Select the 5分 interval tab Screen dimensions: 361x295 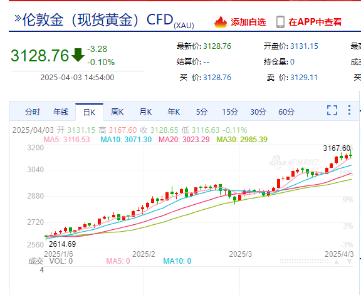pos(202,112)
